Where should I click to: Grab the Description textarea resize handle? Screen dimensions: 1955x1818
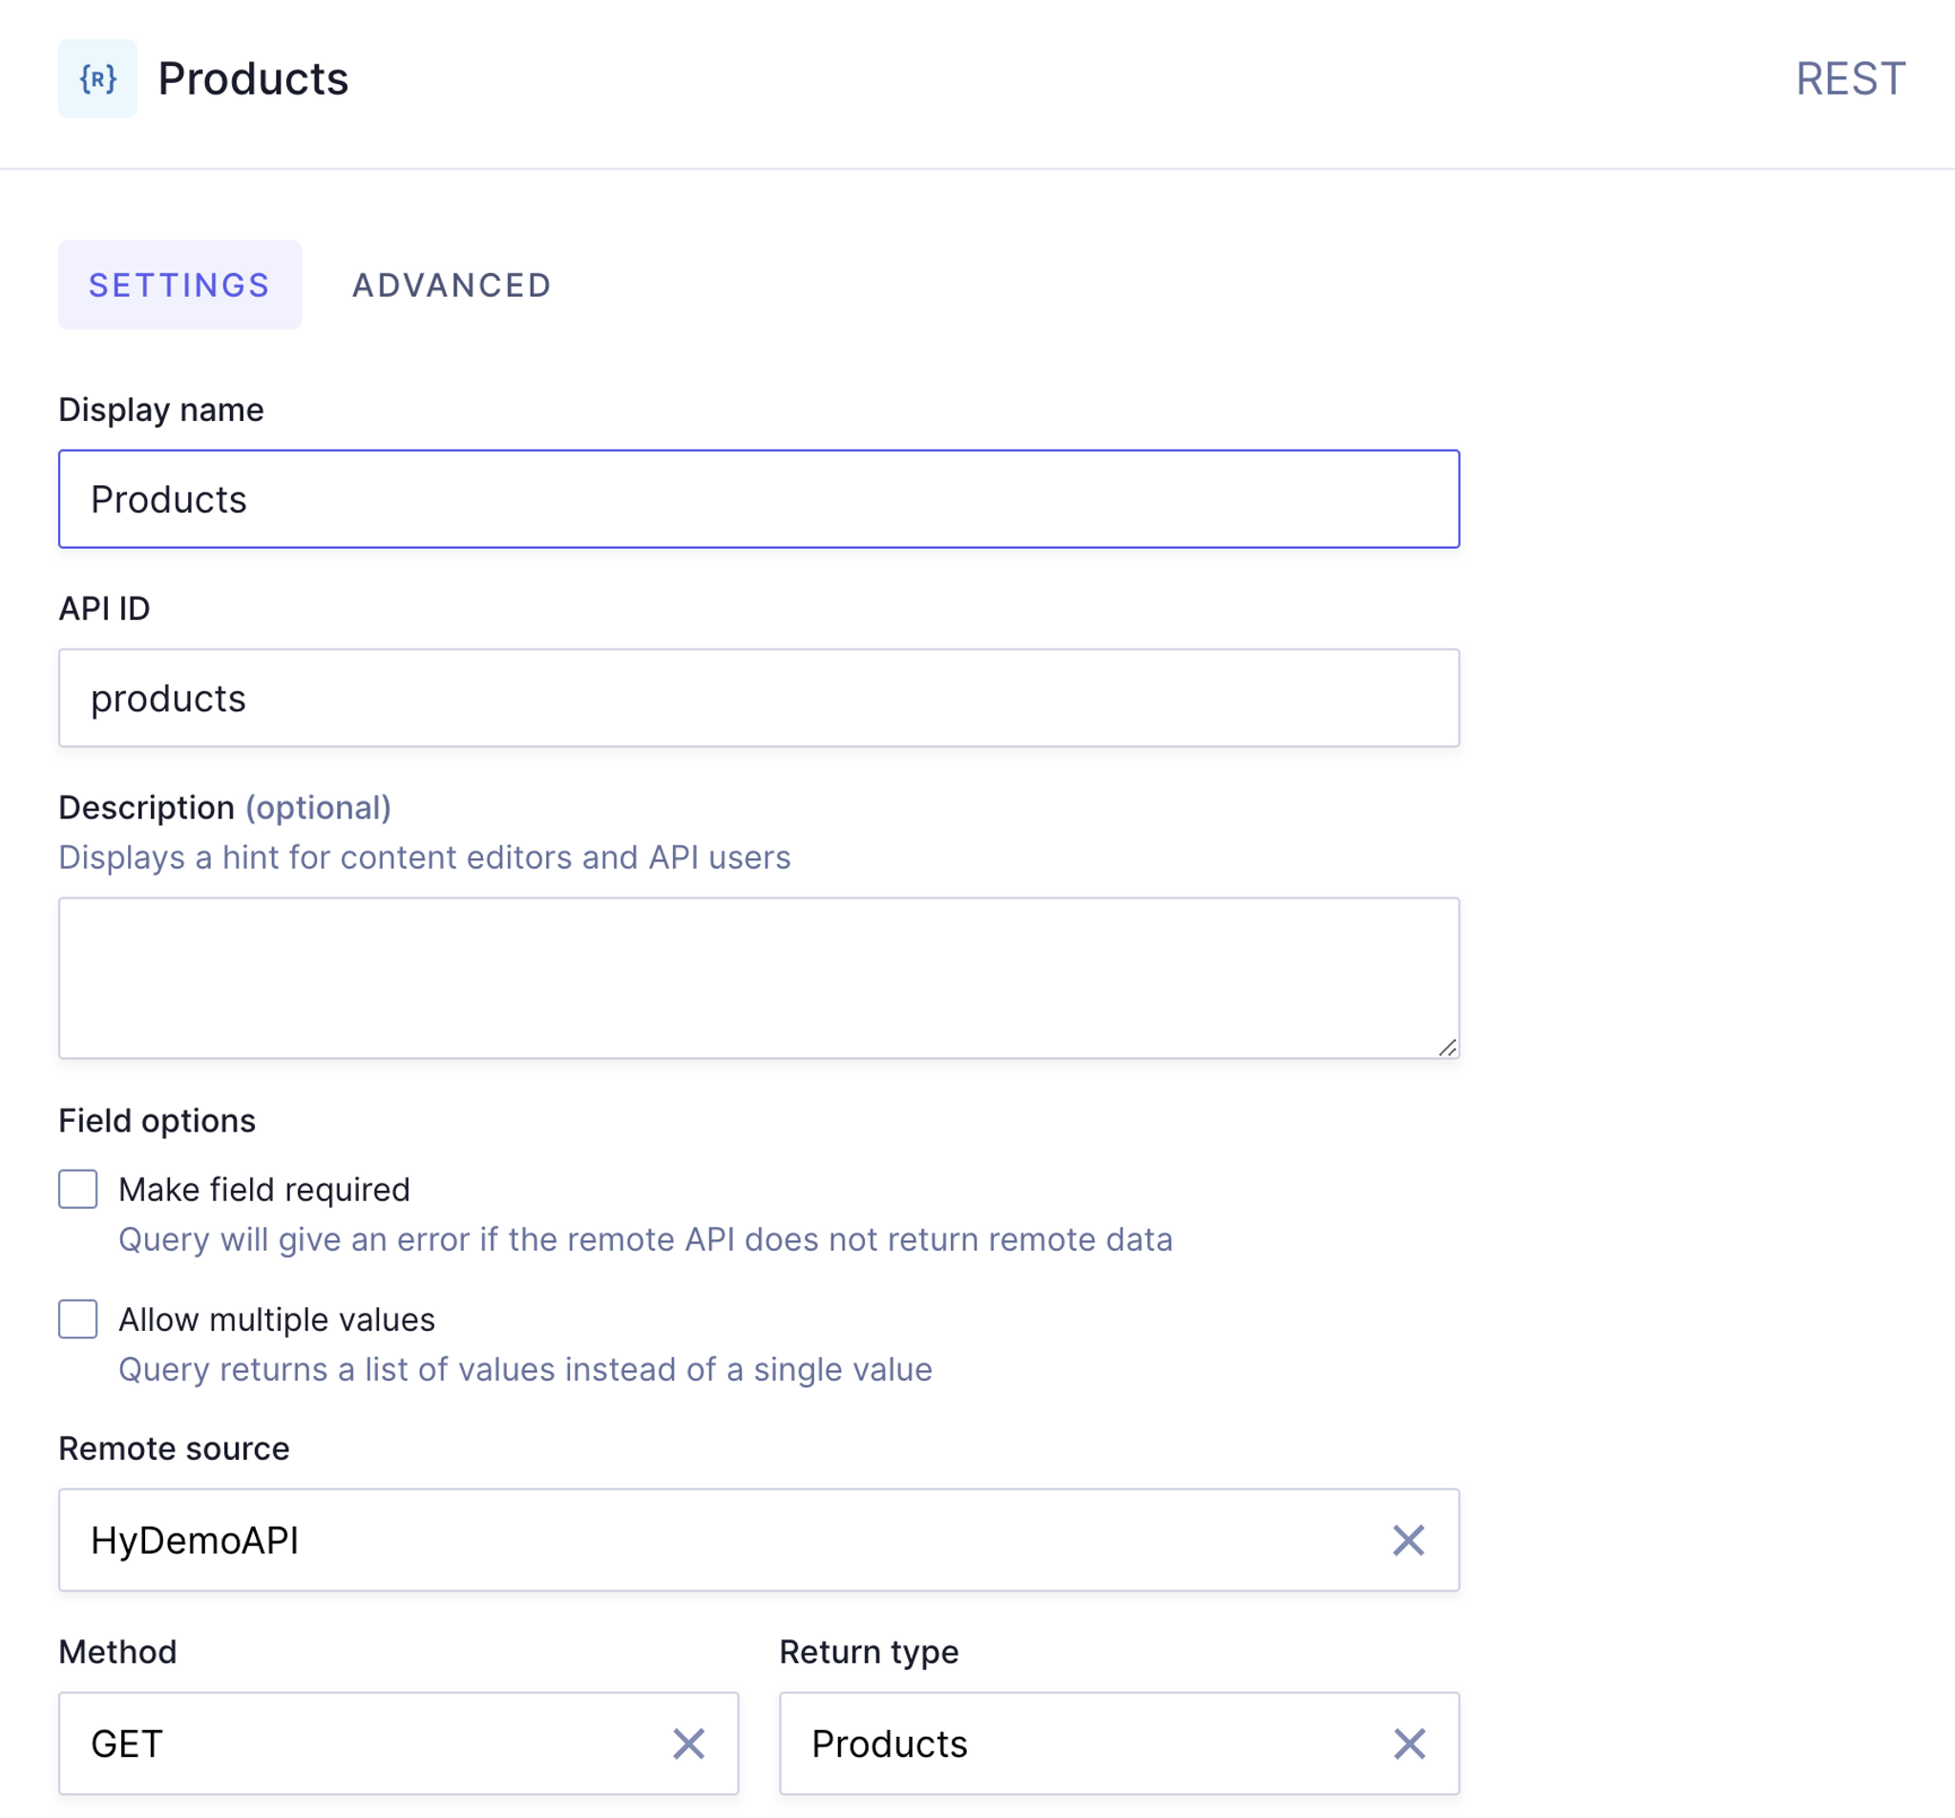tap(1447, 1047)
